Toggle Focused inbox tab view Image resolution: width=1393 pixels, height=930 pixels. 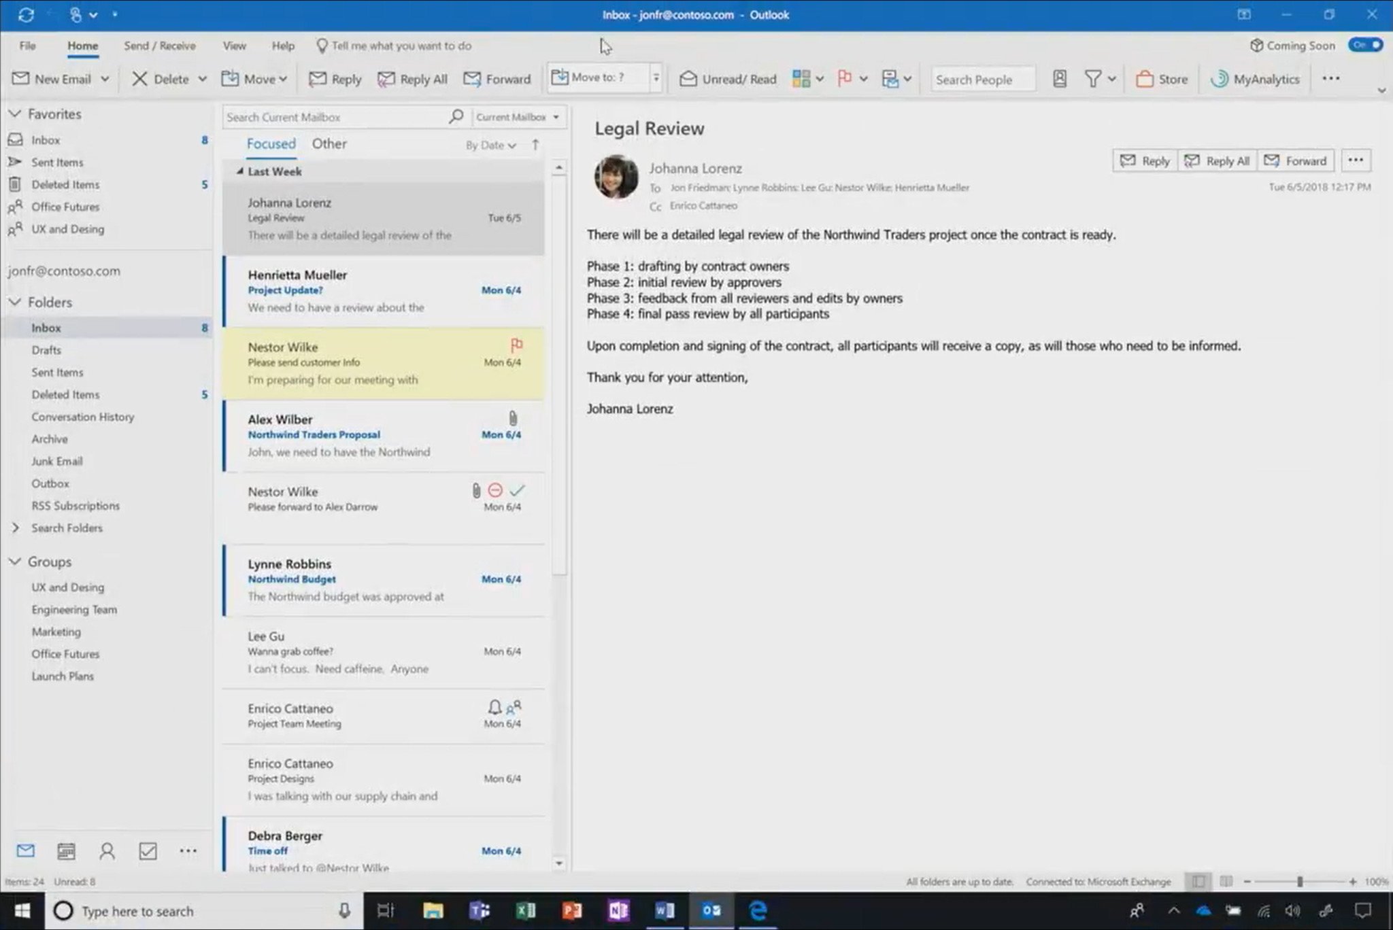(x=270, y=143)
